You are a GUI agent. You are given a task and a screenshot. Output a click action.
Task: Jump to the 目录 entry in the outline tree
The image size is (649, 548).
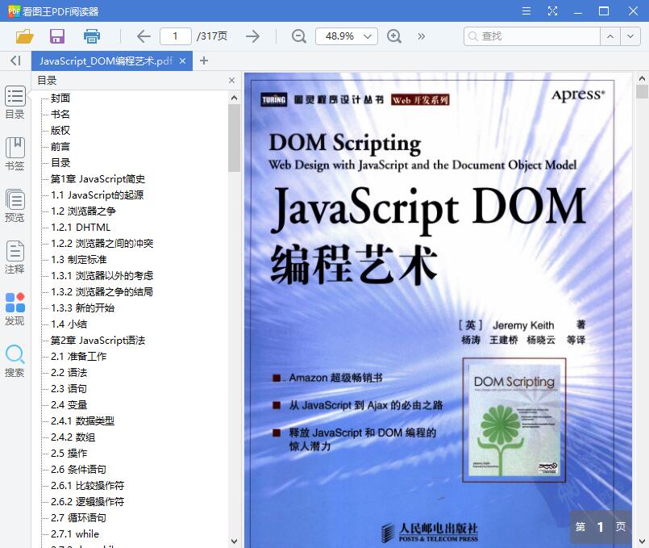[60, 163]
